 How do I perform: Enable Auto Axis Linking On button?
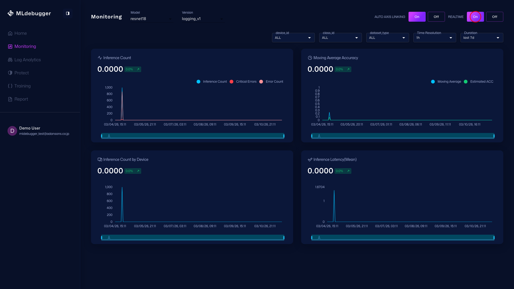[x=417, y=17]
